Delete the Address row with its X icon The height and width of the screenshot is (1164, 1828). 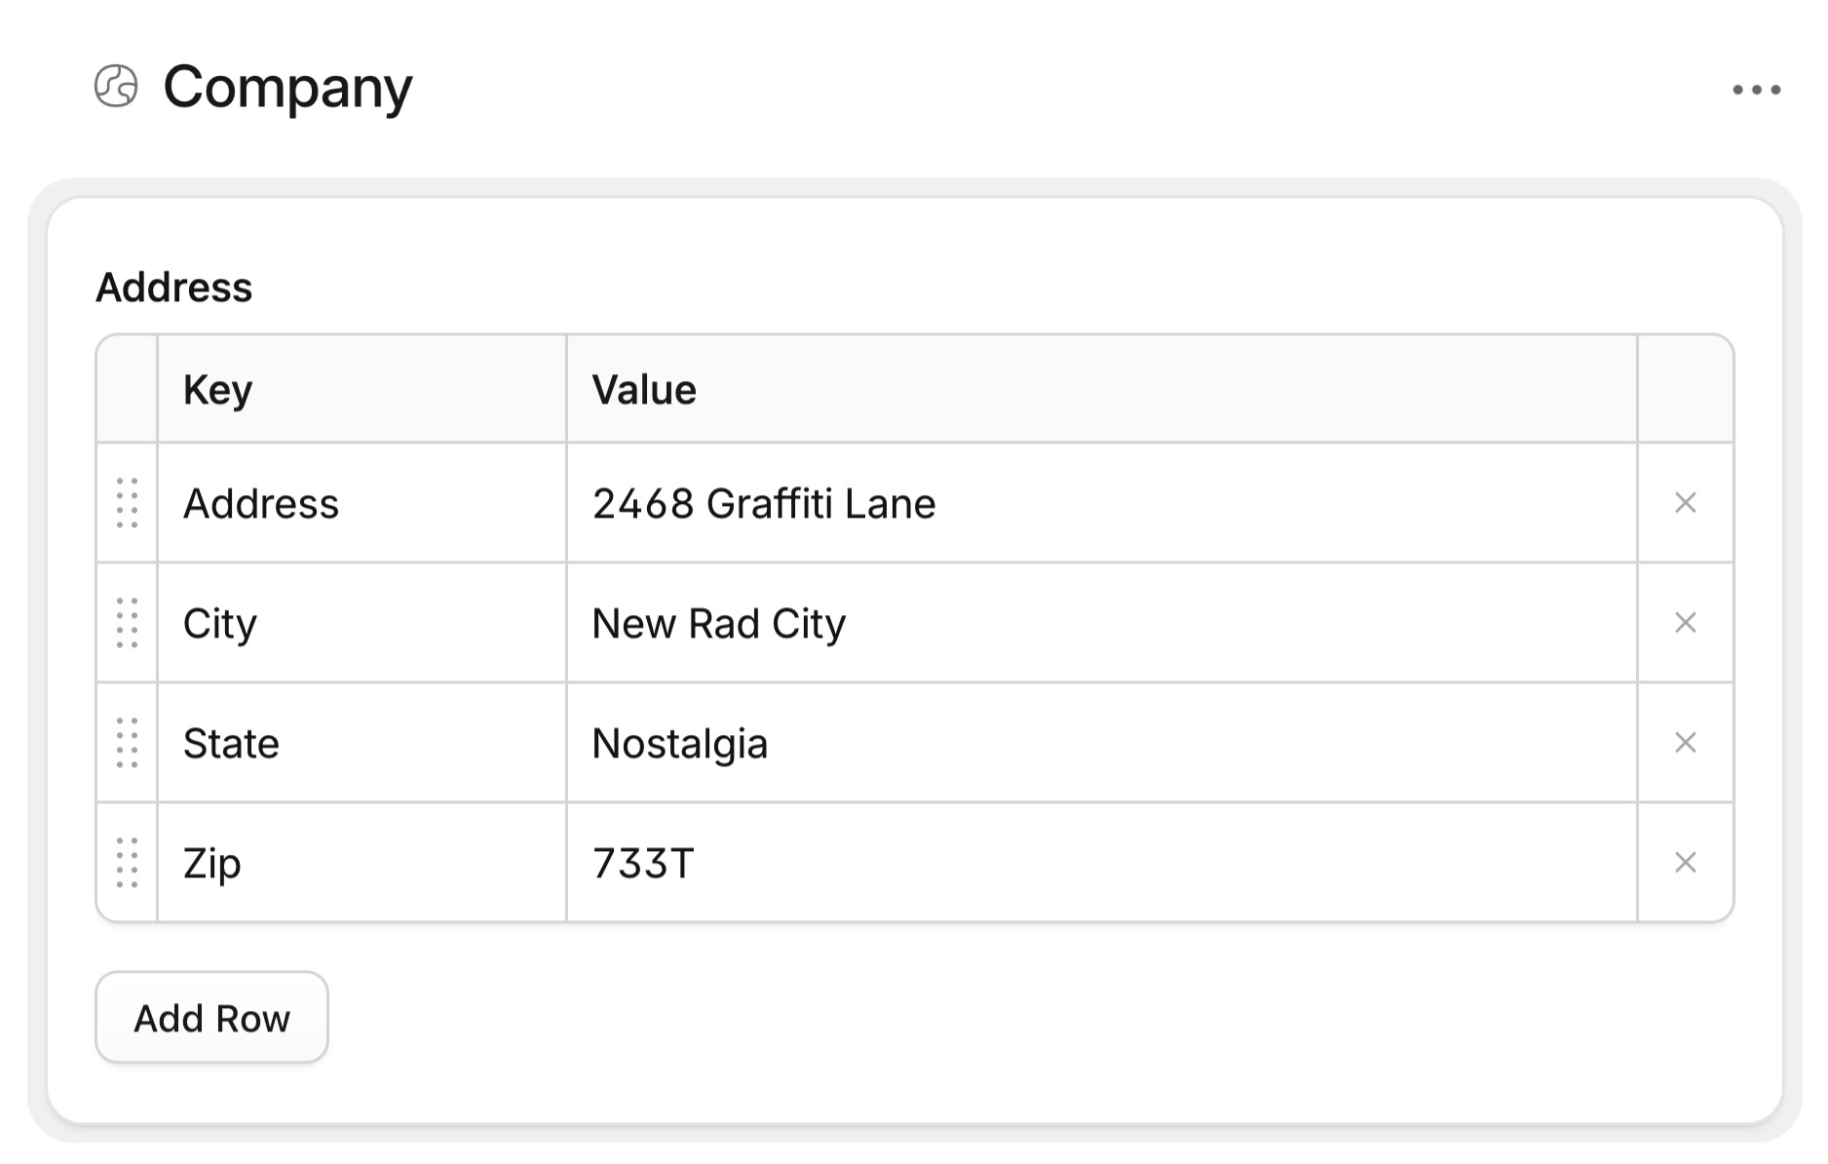(1685, 503)
